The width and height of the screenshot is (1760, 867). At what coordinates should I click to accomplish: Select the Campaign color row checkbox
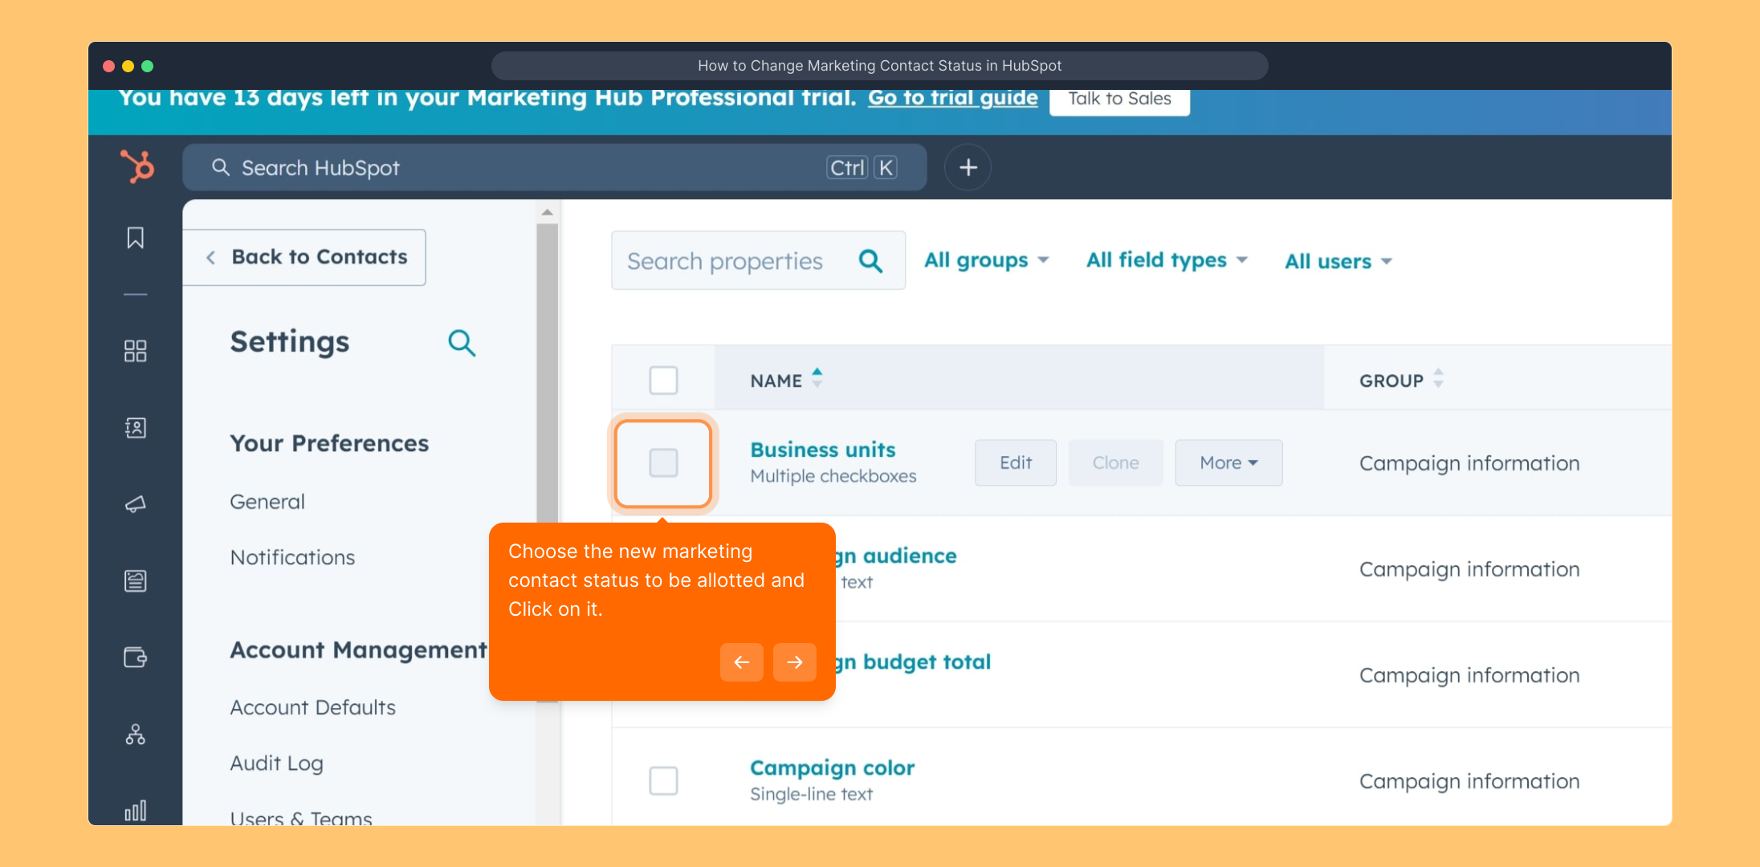pyautogui.click(x=663, y=780)
